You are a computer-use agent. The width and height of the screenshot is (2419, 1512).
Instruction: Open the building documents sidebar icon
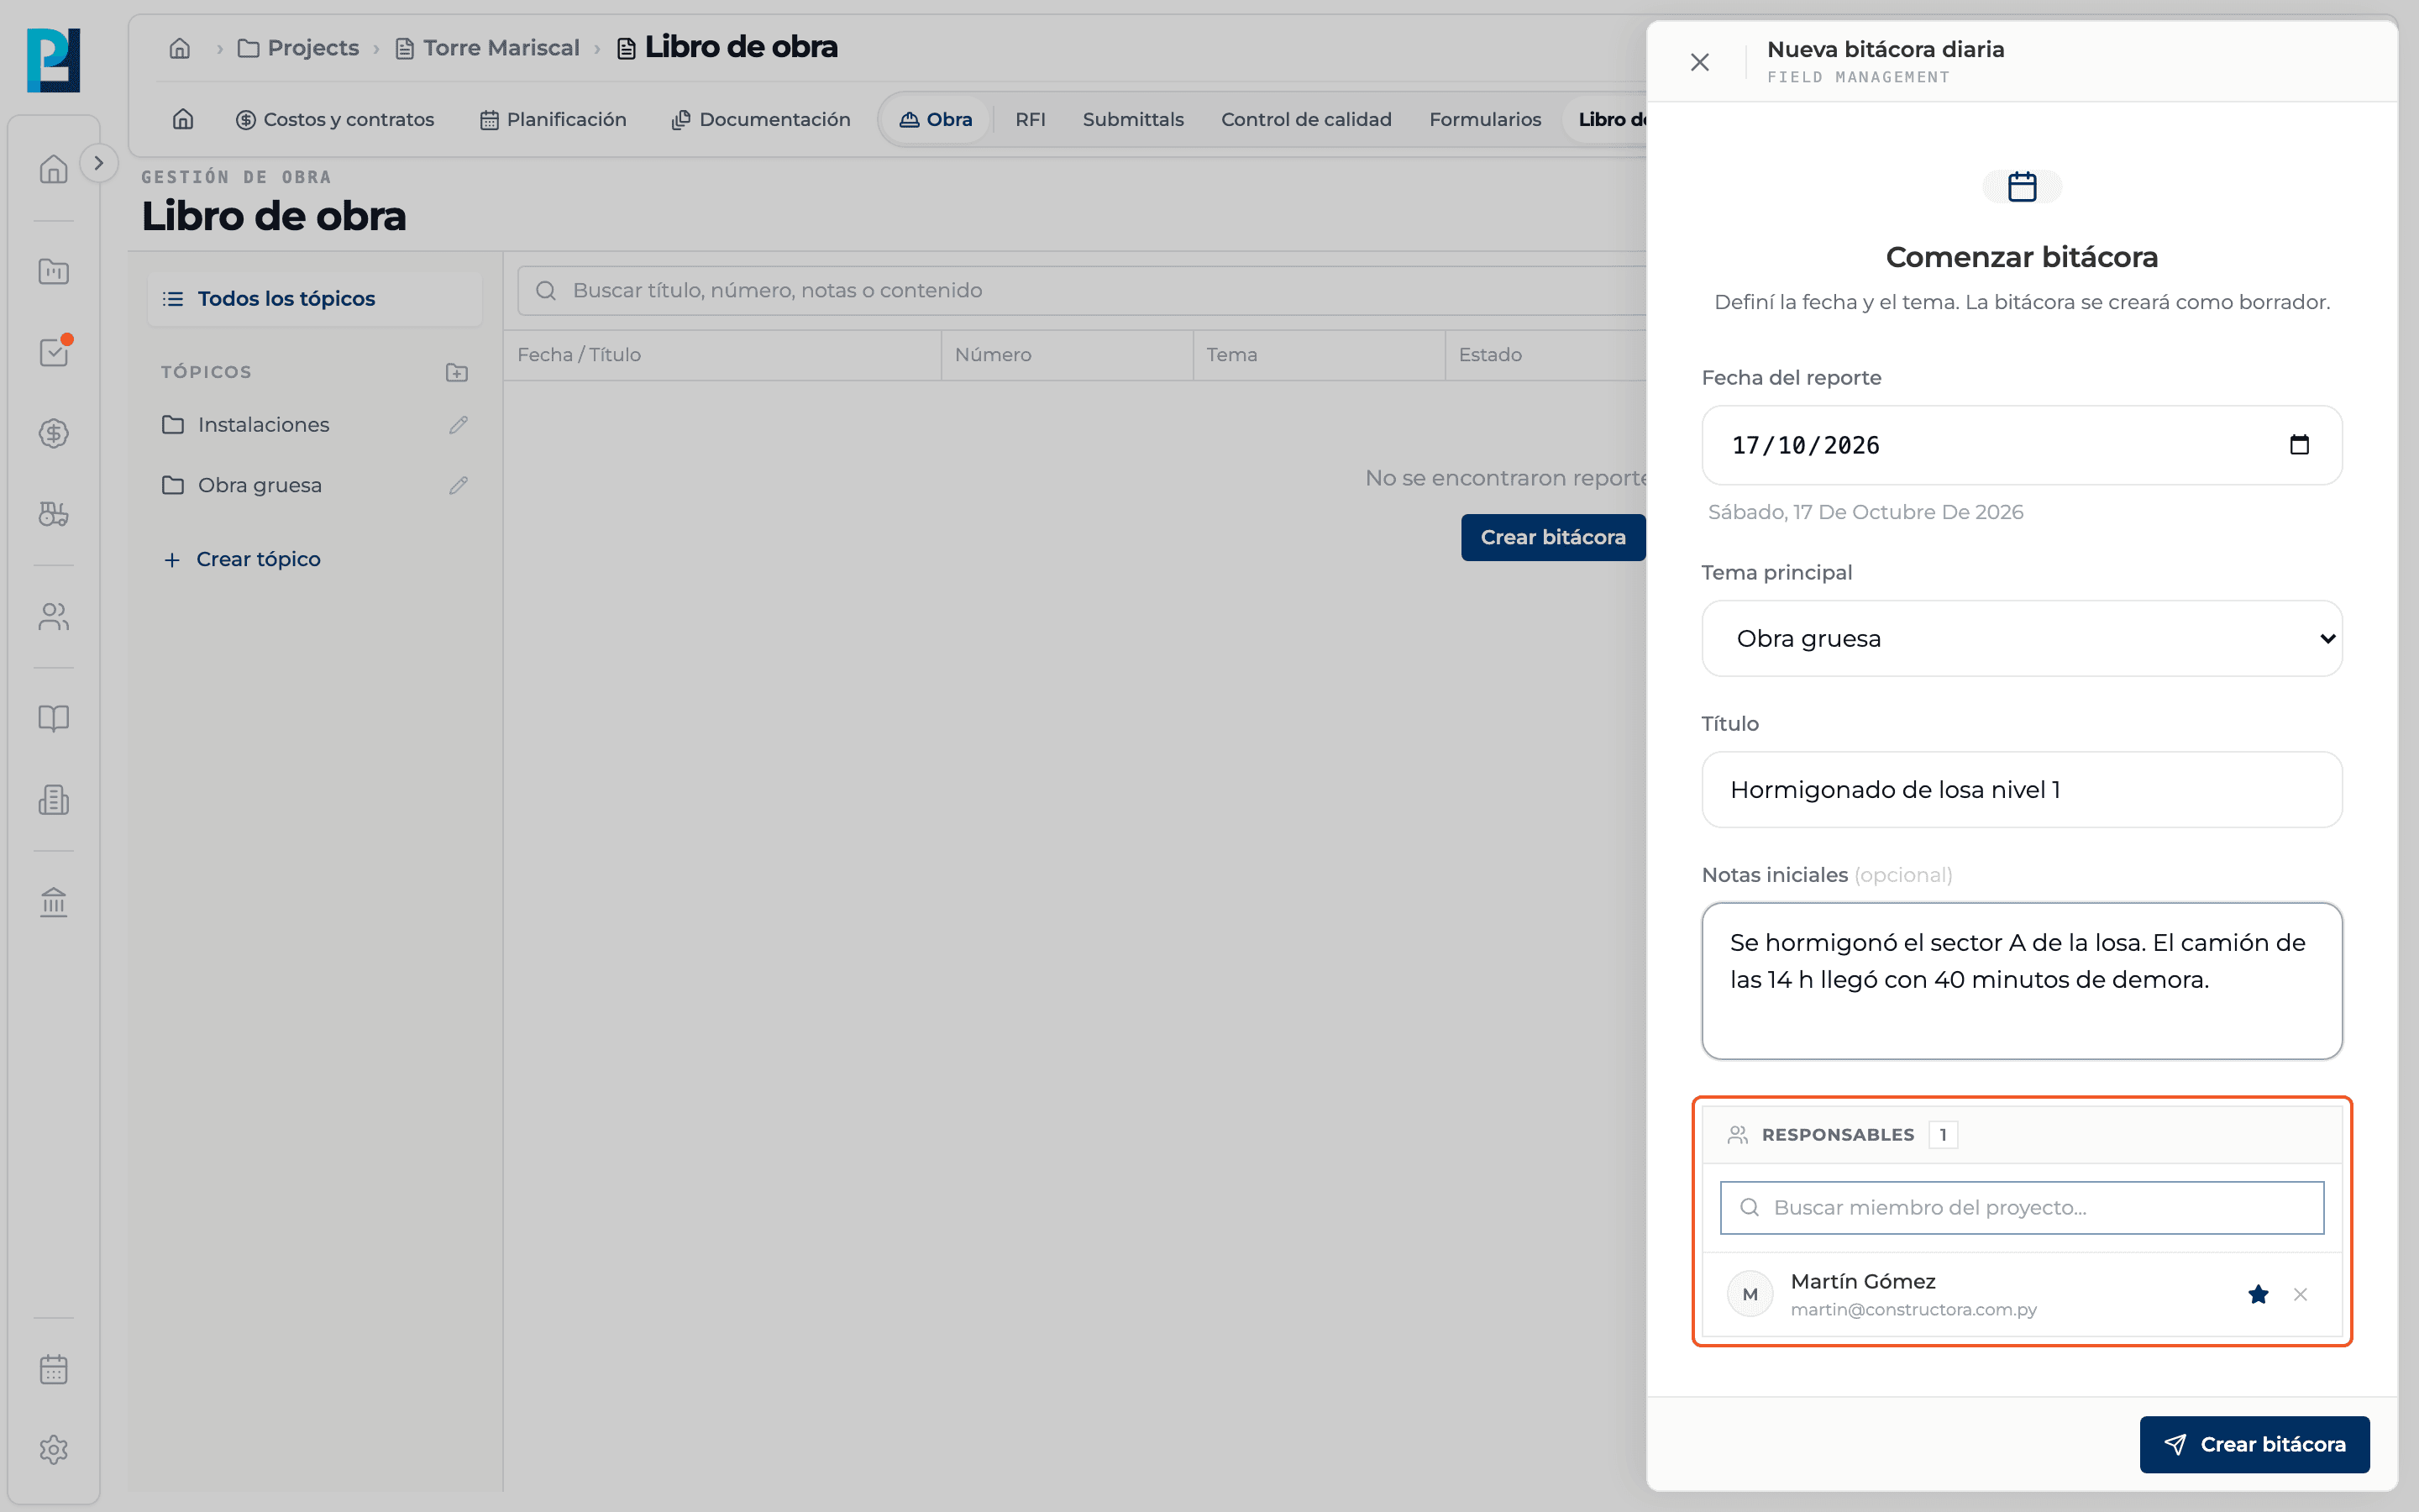[53, 800]
